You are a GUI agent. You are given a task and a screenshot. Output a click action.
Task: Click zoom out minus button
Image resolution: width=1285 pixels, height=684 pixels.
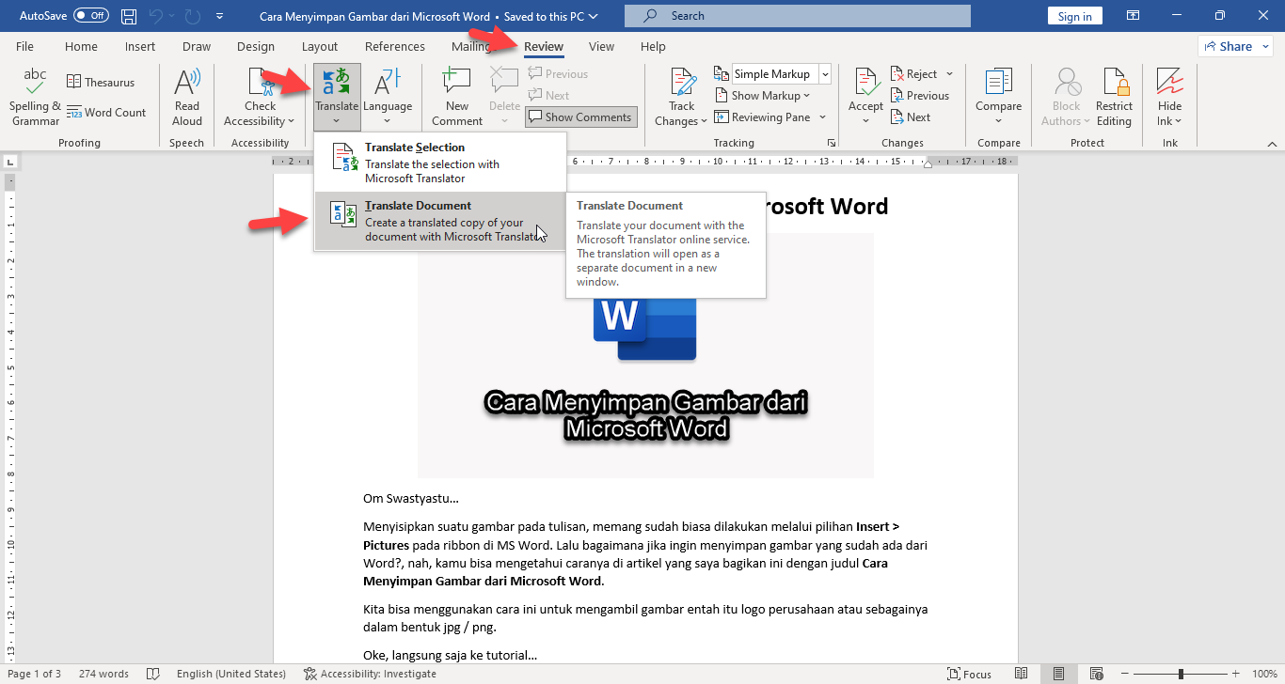(x=1124, y=674)
